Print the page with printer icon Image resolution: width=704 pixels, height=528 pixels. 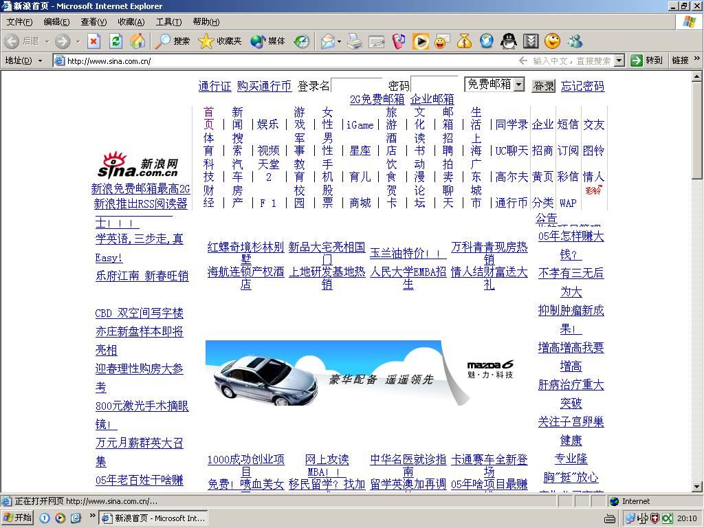pos(355,41)
